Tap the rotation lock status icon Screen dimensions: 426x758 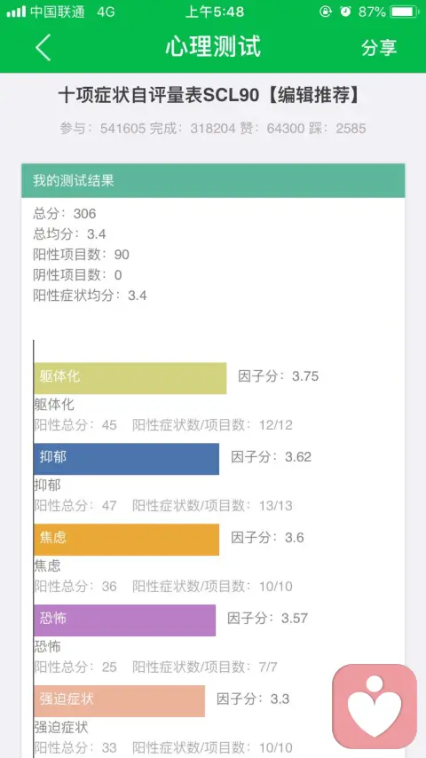pos(326,12)
